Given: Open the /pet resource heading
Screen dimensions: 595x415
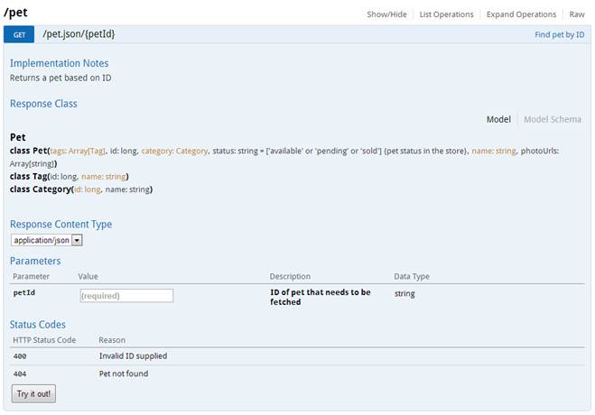Looking at the screenshot, I should point(15,13).
